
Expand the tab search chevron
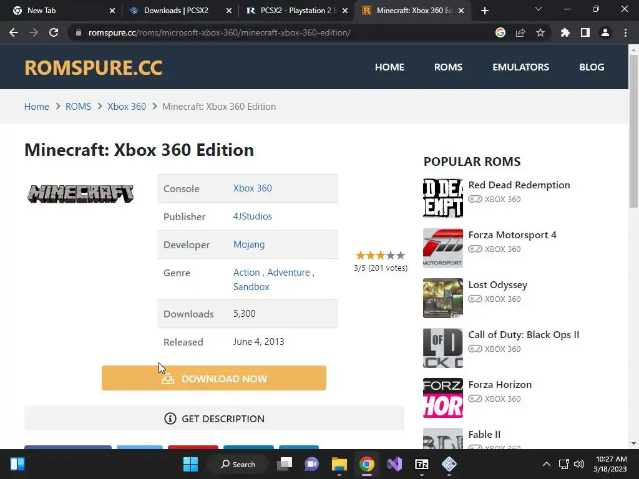pyautogui.click(x=539, y=9)
